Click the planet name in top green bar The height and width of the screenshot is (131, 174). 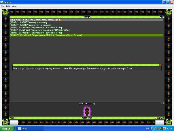coord(87,17)
